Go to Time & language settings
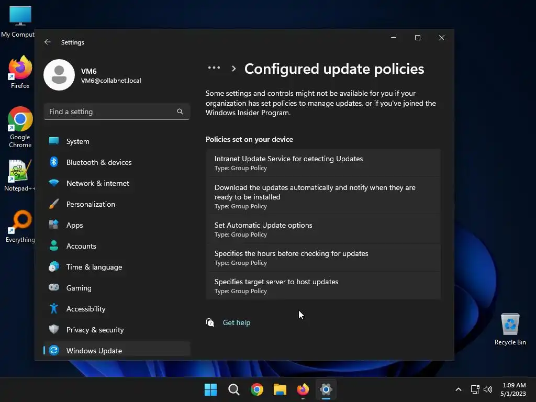Viewport: 536px width, 402px height. pyautogui.click(x=117, y=266)
